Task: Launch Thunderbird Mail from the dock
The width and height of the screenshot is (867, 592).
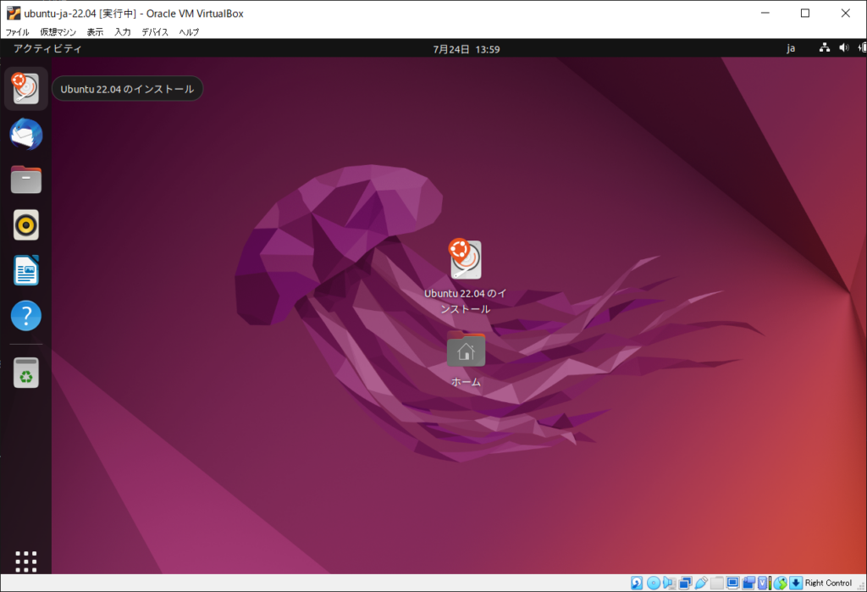Action: [25, 134]
